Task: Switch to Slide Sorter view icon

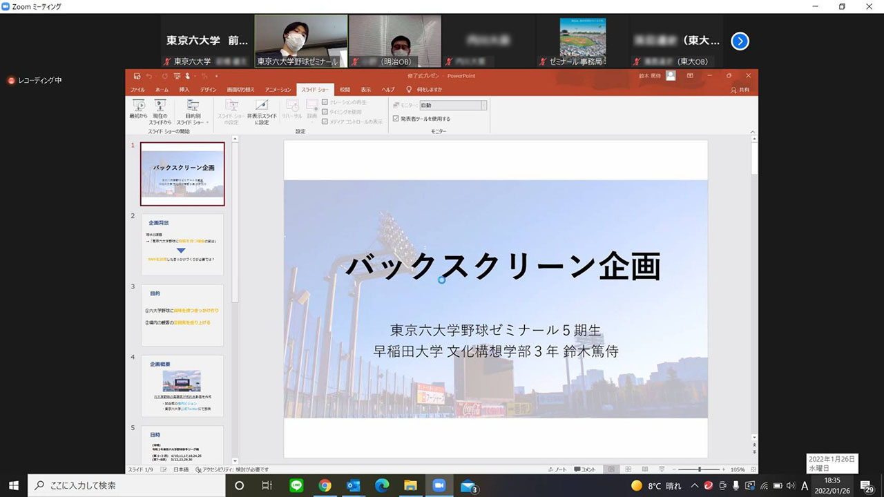Action: pos(628,469)
